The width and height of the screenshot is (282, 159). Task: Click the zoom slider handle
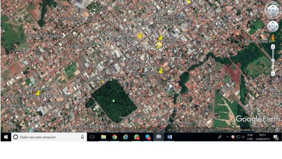(x=273, y=60)
